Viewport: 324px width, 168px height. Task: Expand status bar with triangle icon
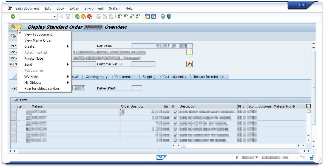[x=237, y=157]
